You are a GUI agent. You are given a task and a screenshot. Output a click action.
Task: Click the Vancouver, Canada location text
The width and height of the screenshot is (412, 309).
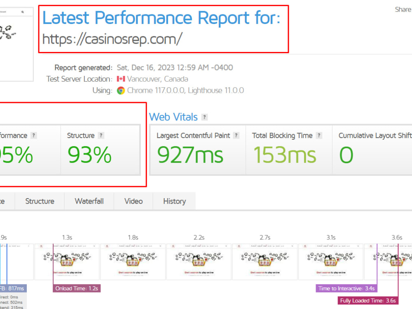point(157,79)
